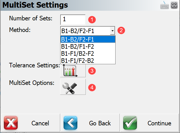Collapse the Method dropdown using its arrow
Viewport: 180px width, 133px height.
112,31
